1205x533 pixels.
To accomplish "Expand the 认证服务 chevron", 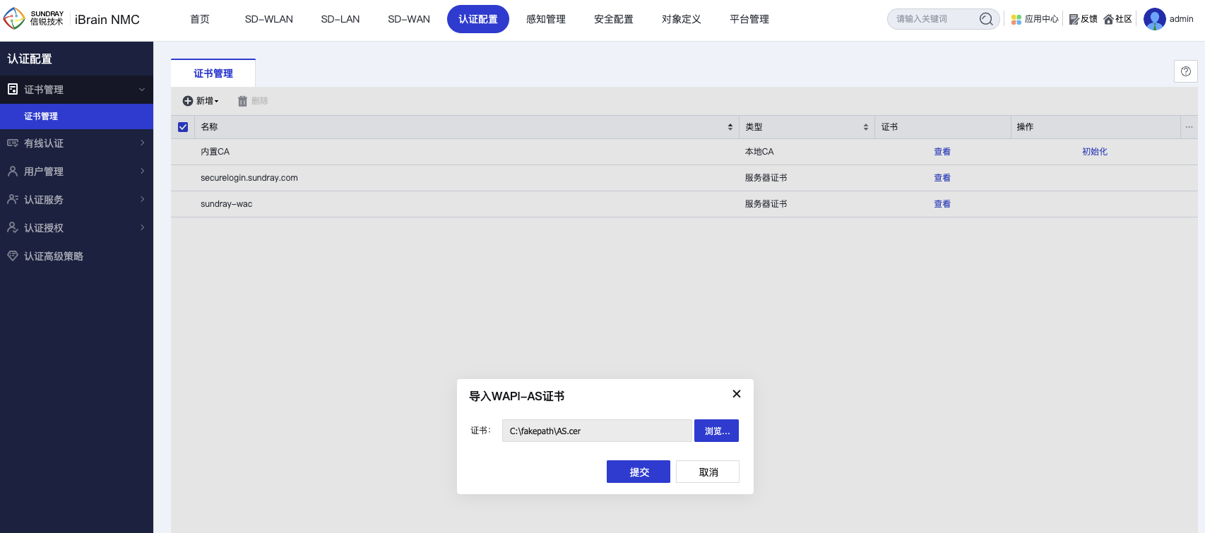I will point(142,199).
